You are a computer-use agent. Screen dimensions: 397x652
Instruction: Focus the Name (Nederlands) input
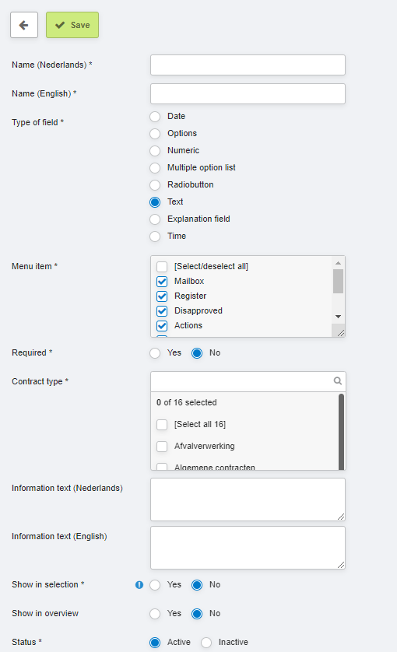coord(248,65)
